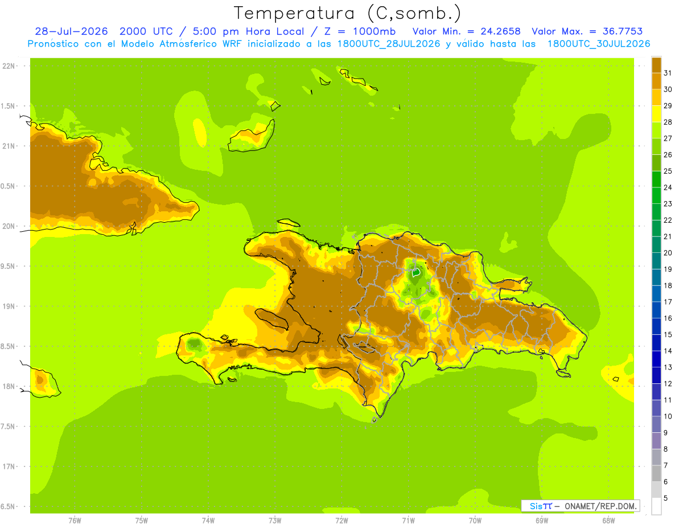Click the '1800UTC_30JUL2026' valid-until text
683x528 pixels.
tap(599, 44)
